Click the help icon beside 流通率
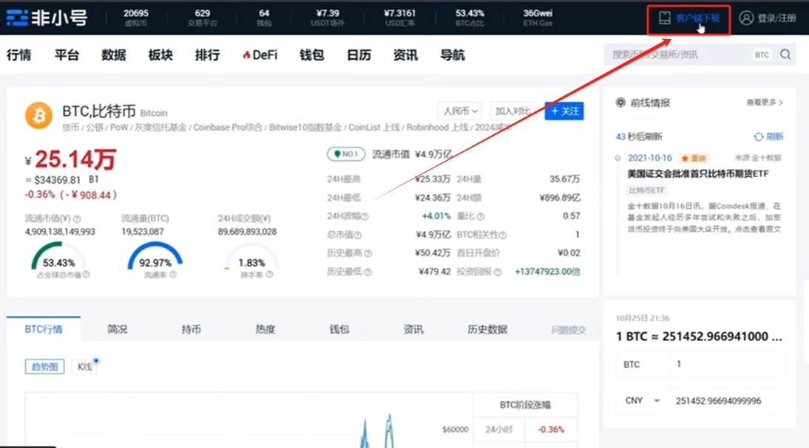 click(173, 275)
